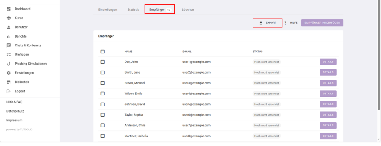
Task: Open the Einstellungen gear icon in sidebar
Action: (9, 73)
